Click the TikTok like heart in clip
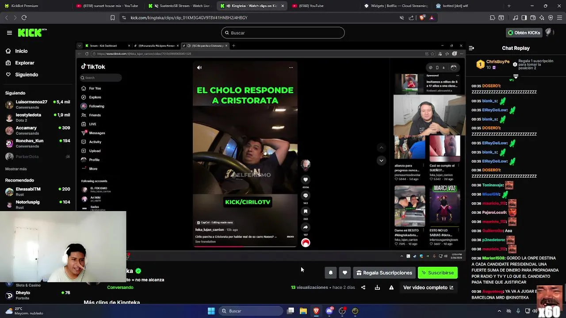566x318 pixels. point(306,180)
